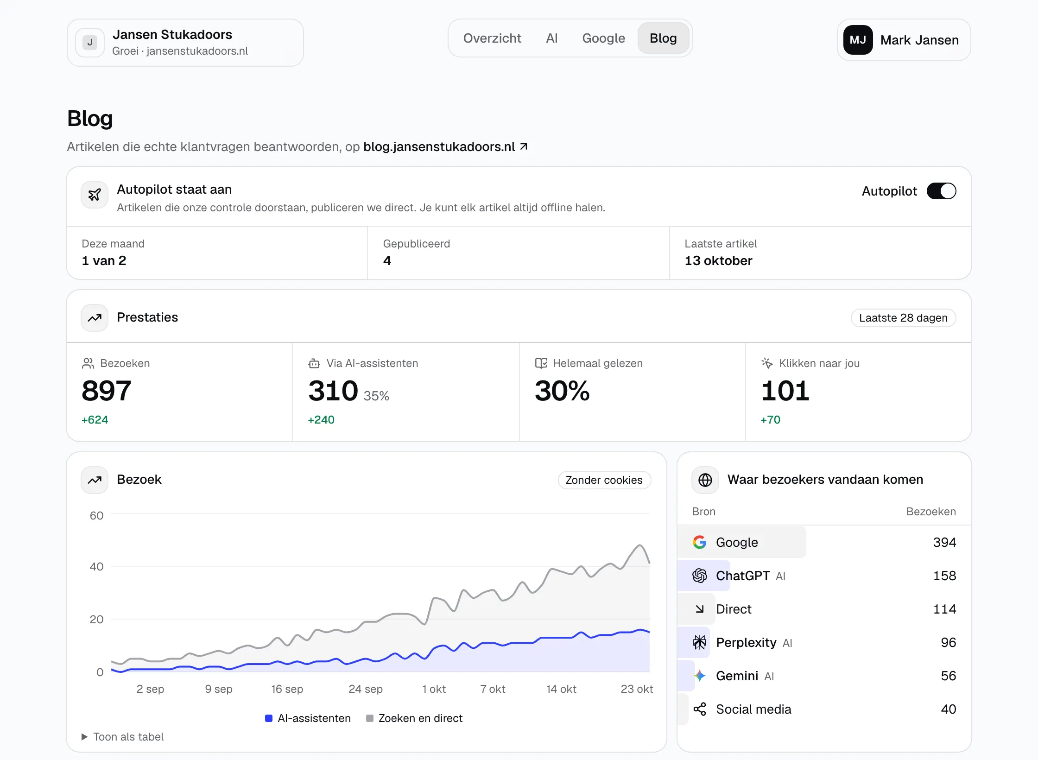Click the Bezoeken value 897
The image size is (1038, 760).
(x=107, y=391)
